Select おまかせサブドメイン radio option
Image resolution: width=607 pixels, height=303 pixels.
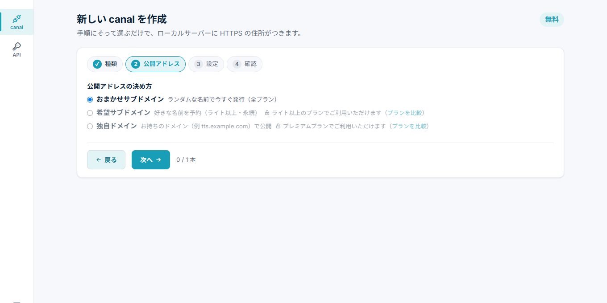pyautogui.click(x=90, y=99)
